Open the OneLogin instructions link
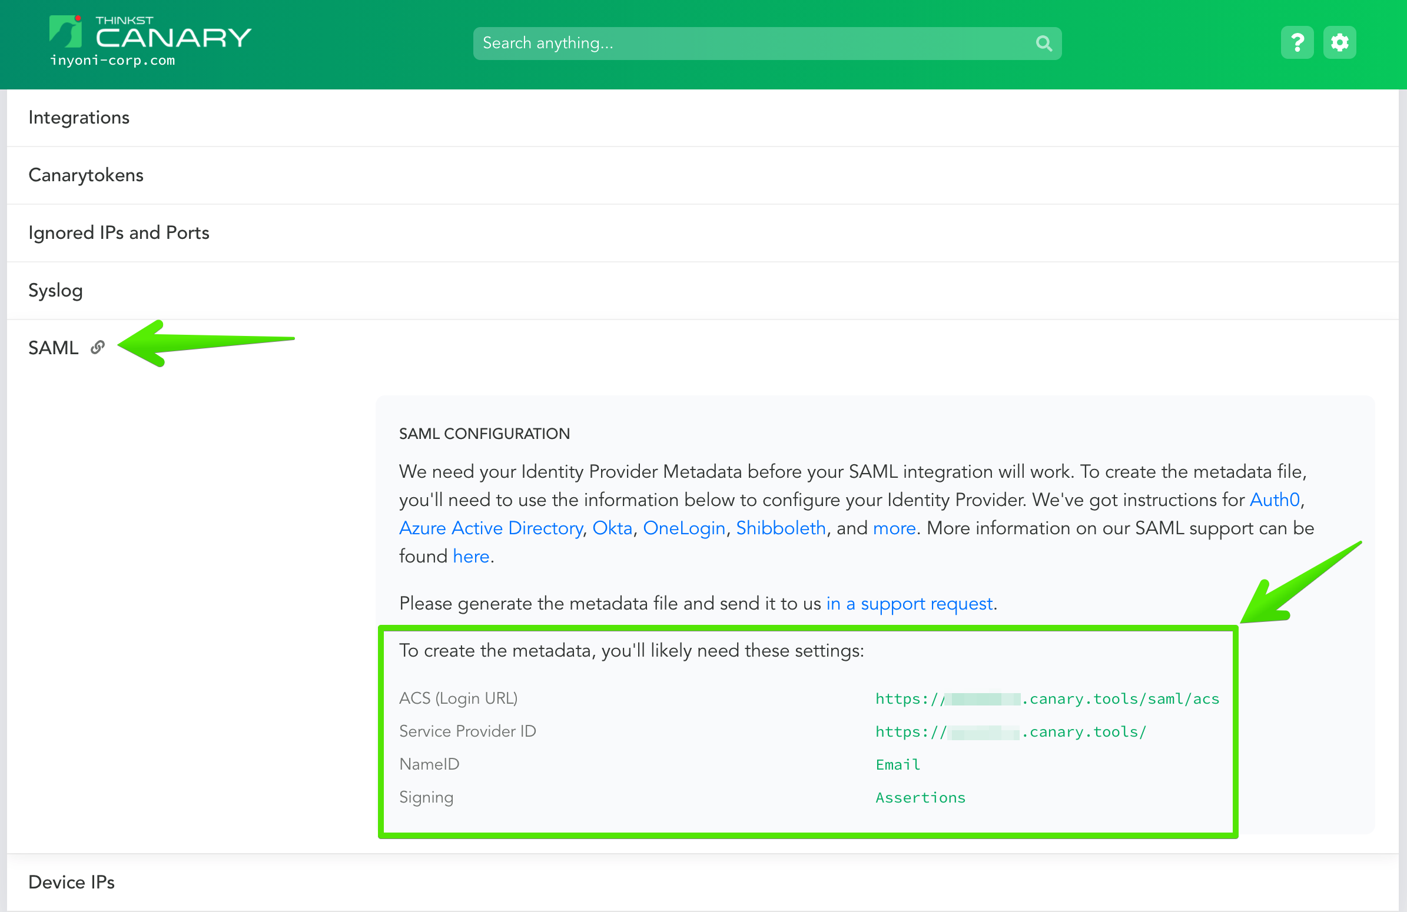This screenshot has height=912, width=1407. pos(684,528)
